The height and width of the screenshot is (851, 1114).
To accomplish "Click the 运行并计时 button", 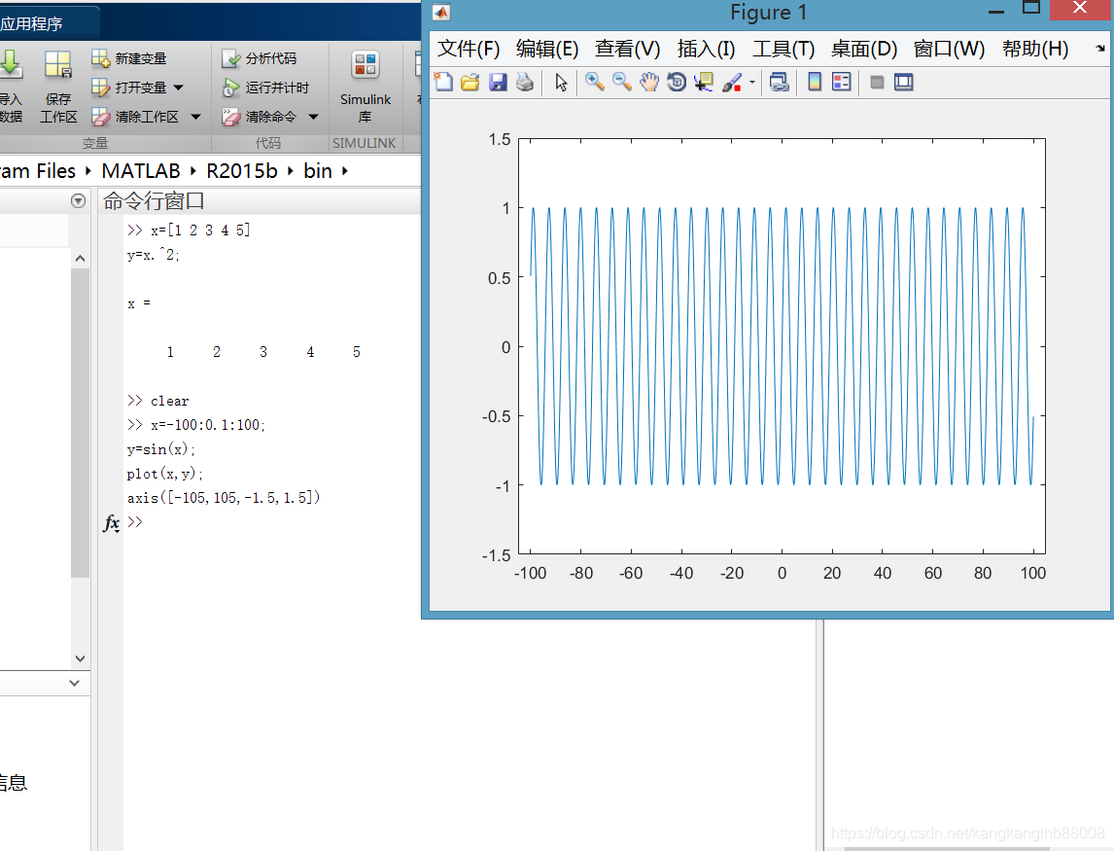I will (265, 88).
